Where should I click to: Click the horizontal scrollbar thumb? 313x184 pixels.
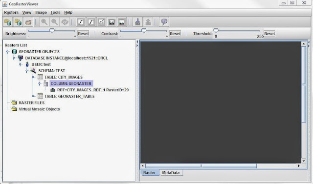point(201,165)
